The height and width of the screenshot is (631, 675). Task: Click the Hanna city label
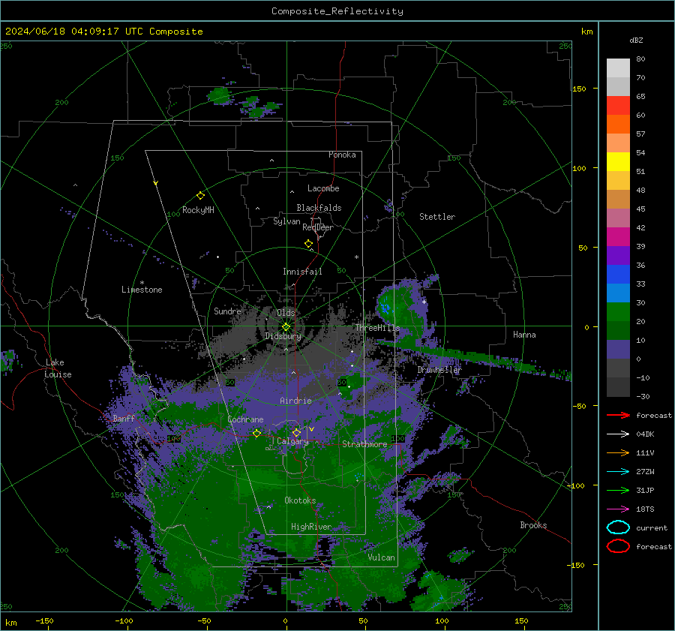[x=524, y=335]
